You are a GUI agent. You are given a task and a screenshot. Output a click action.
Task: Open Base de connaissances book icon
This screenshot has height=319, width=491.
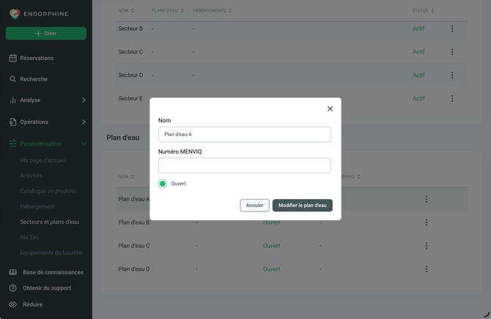pos(13,272)
